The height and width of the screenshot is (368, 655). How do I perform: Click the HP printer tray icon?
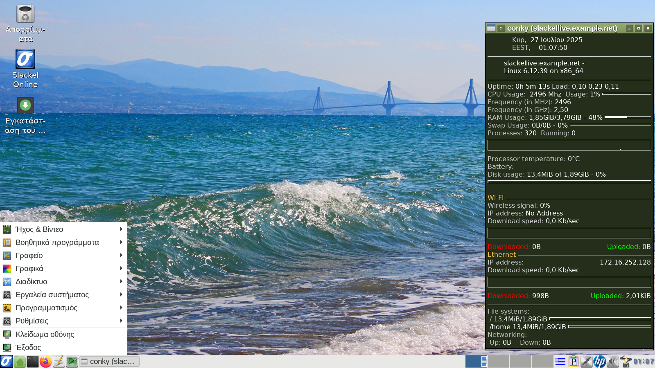click(599, 361)
